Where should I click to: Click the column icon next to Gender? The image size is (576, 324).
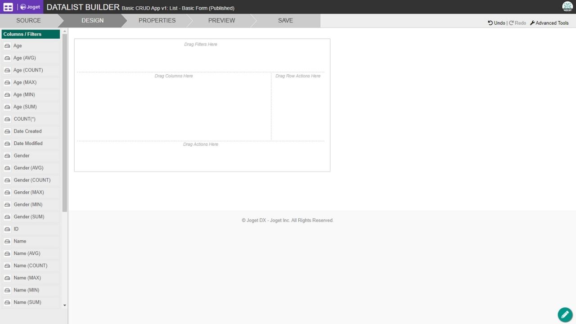click(x=7, y=156)
